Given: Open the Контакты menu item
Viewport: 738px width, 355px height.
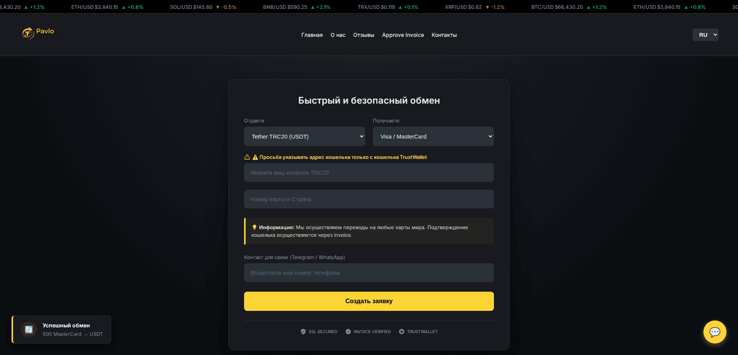Looking at the screenshot, I should [x=444, y=35].
